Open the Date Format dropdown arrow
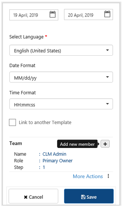Screen dimensions: 123x208 (x=108, y=77)
